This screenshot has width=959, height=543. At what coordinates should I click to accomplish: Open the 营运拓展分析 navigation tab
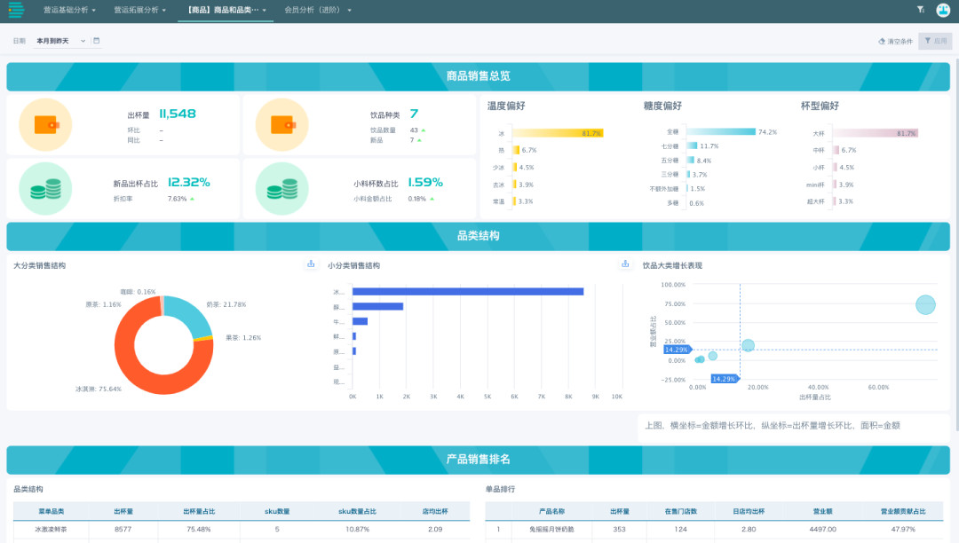139,10
